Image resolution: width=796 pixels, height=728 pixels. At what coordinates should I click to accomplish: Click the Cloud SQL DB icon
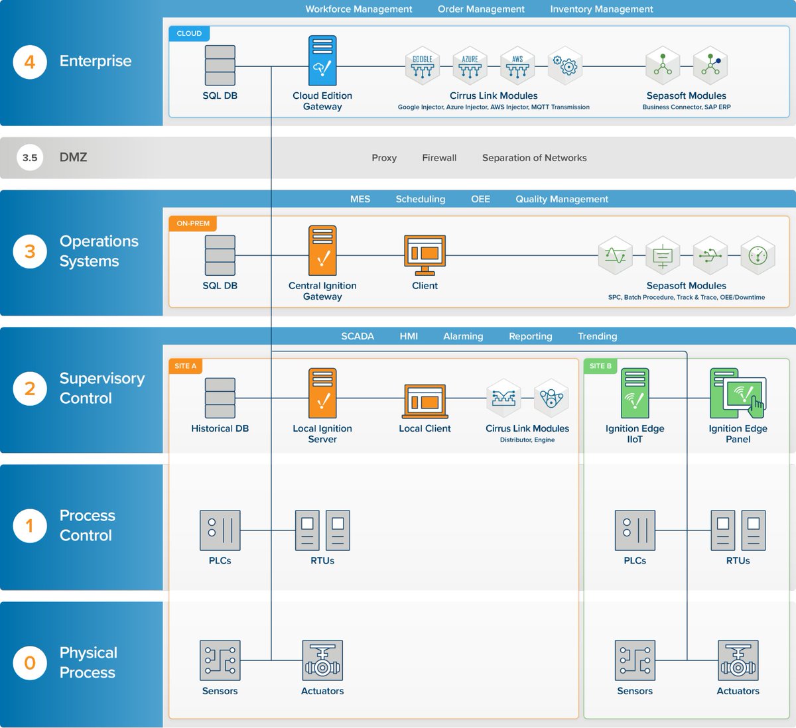click(x=220, y=65)
